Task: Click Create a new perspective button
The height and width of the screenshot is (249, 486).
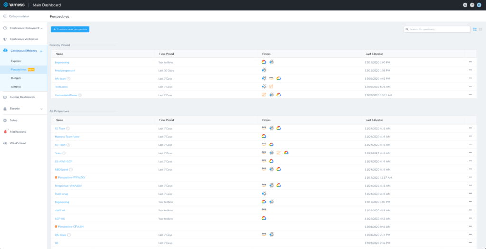Action: [70, 29]
